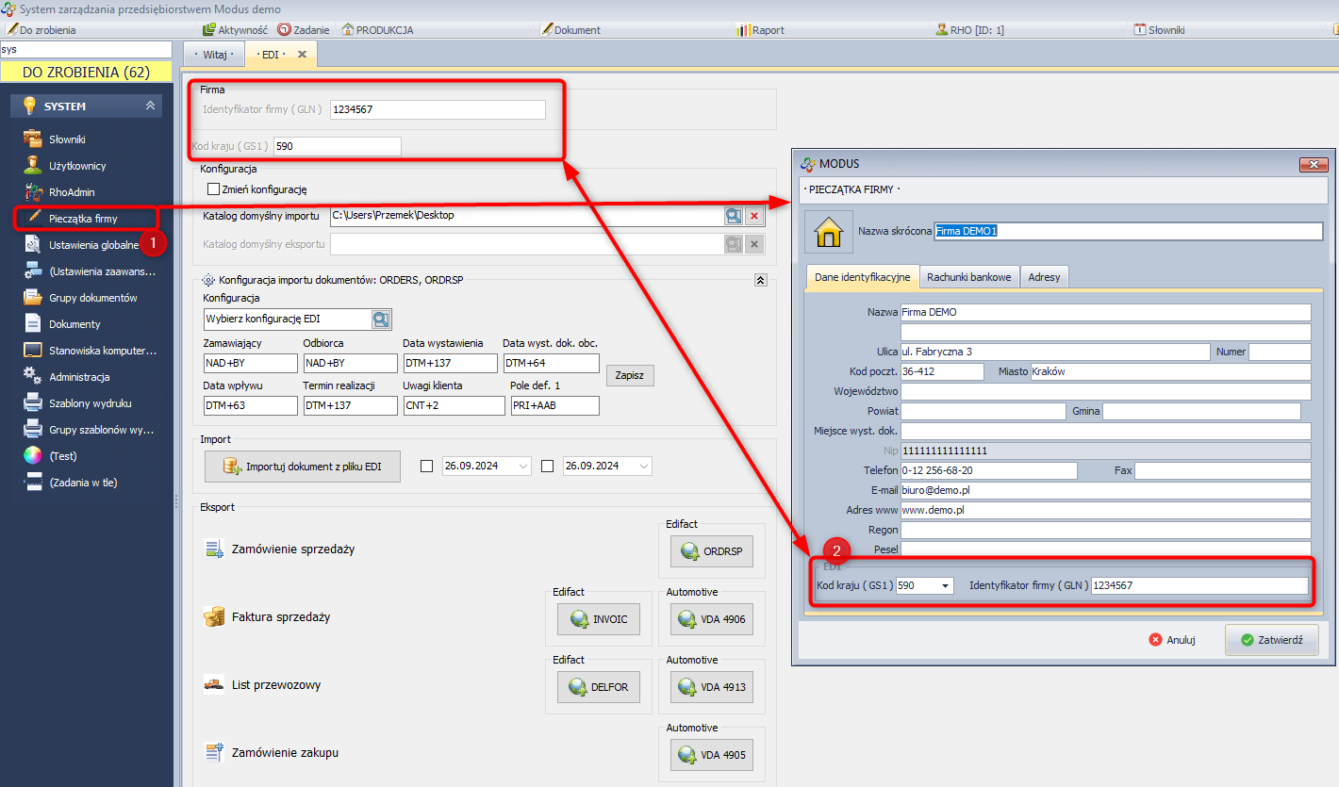Screen dimensions: 1339x787
Task: Click the Nazwa skrócona input field
Action: (x=1128, y=231)
